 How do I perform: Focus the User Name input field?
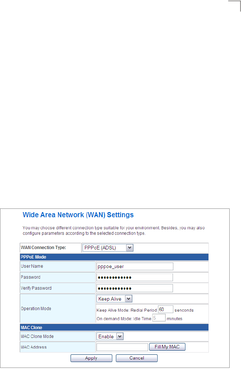pos(135,267)
